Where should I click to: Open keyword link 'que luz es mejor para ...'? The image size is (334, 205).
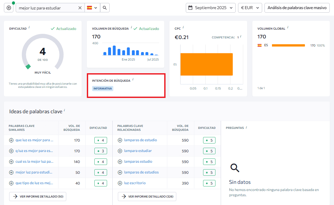(34, 140)
